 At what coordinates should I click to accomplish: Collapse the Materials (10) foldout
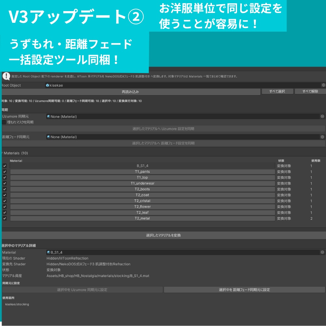[x=3, y=153]
